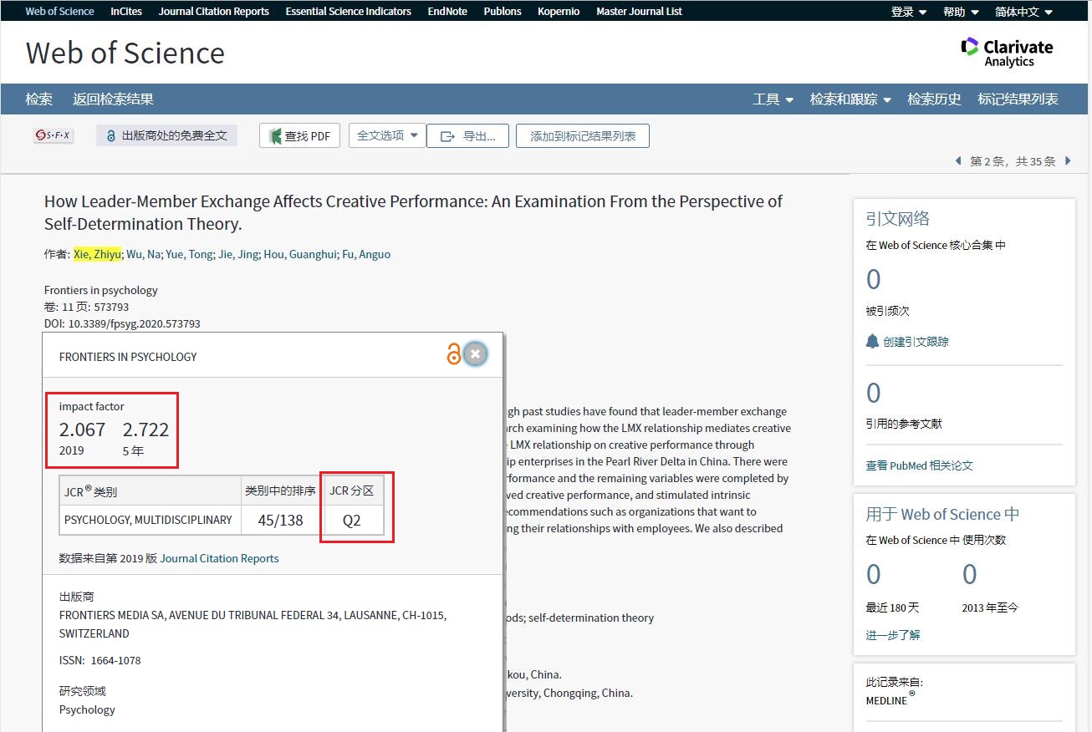
Task: Go to next record using right arrow
Action: [1068, 161]
